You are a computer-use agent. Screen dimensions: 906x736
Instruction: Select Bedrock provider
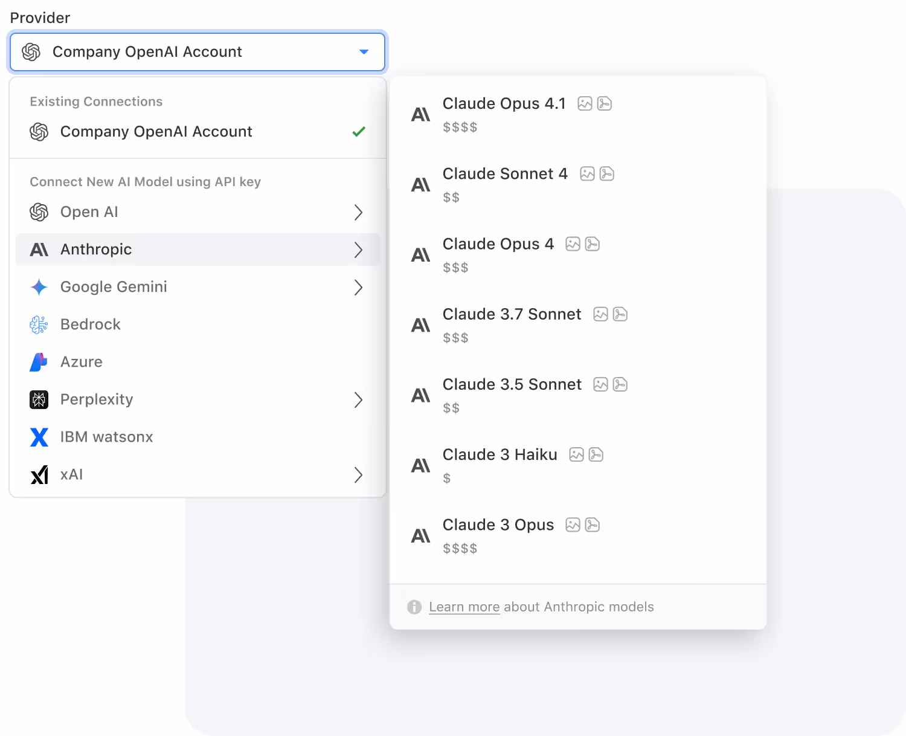coord(198,324)
